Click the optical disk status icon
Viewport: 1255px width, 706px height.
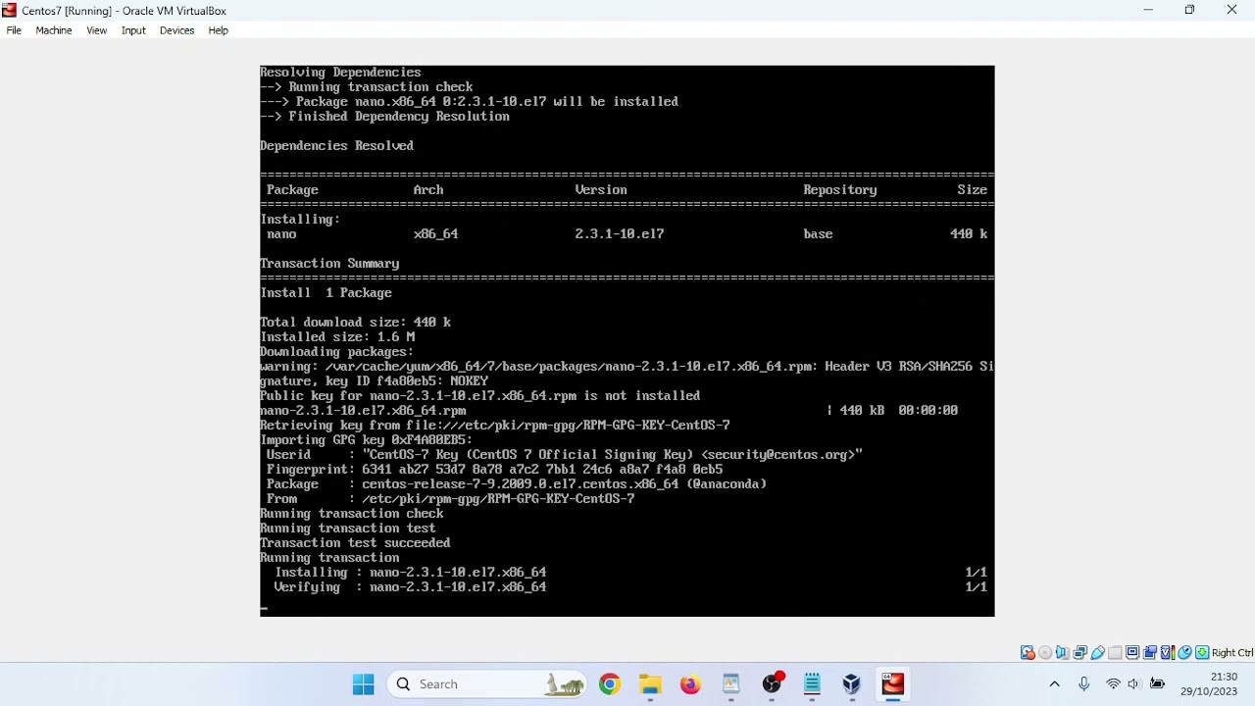(x=1045, y=652)
